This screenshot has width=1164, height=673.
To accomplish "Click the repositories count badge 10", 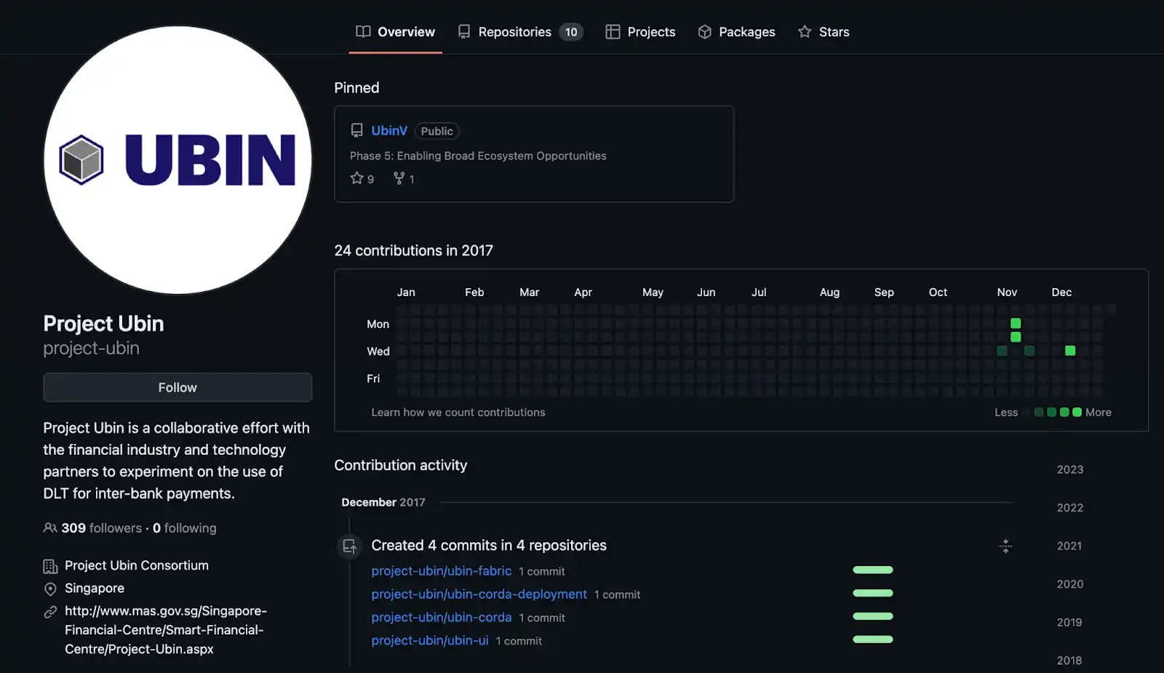I will pos(571,32).
